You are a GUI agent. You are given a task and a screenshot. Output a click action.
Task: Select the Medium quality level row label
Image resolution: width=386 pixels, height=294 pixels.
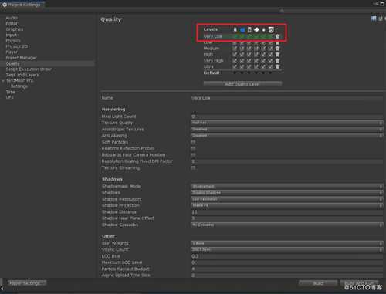[x=212, y=49]
